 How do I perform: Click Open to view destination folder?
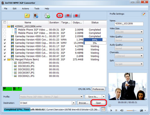pyautogui.click(x=98, y=103)
